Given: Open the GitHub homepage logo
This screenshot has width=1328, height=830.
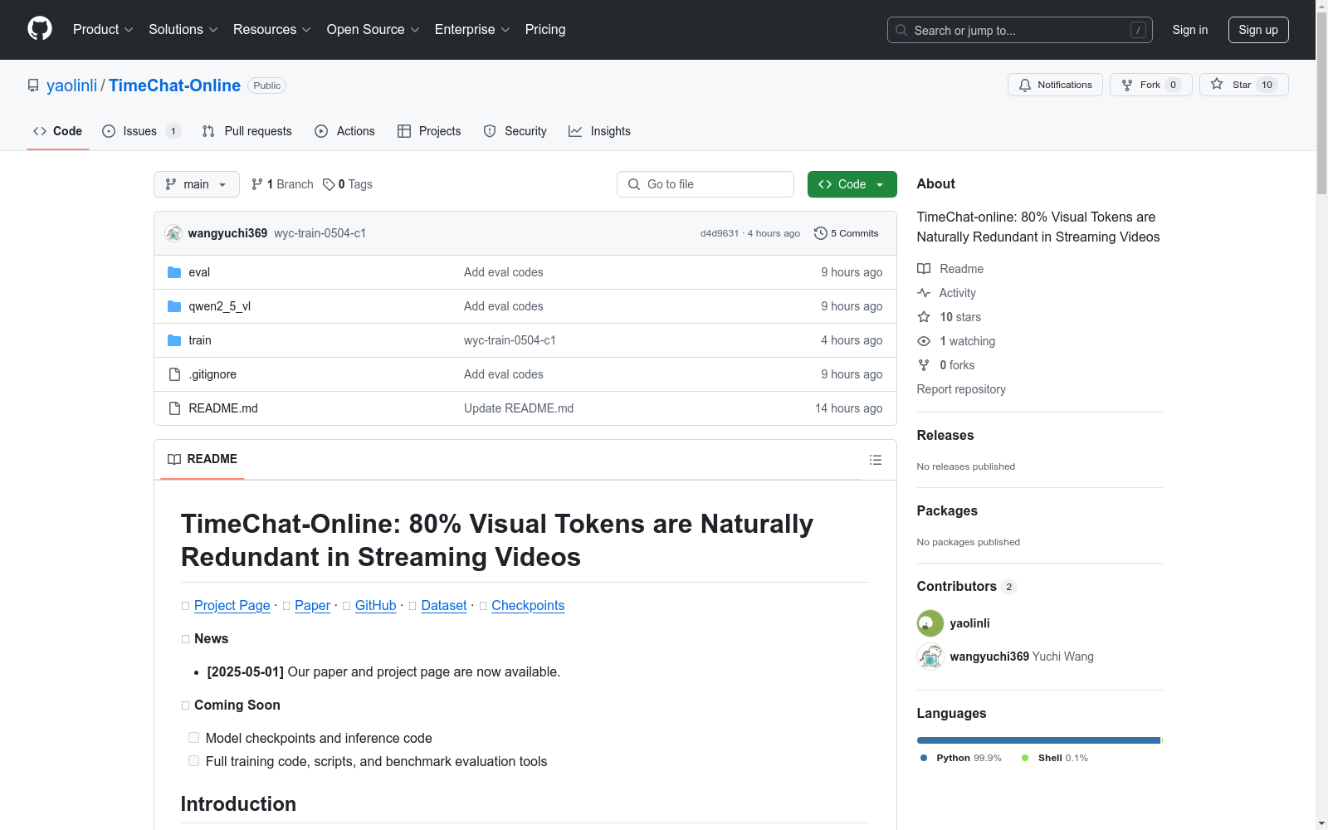Looking at the screenshot, I should (x=40, y=29).
